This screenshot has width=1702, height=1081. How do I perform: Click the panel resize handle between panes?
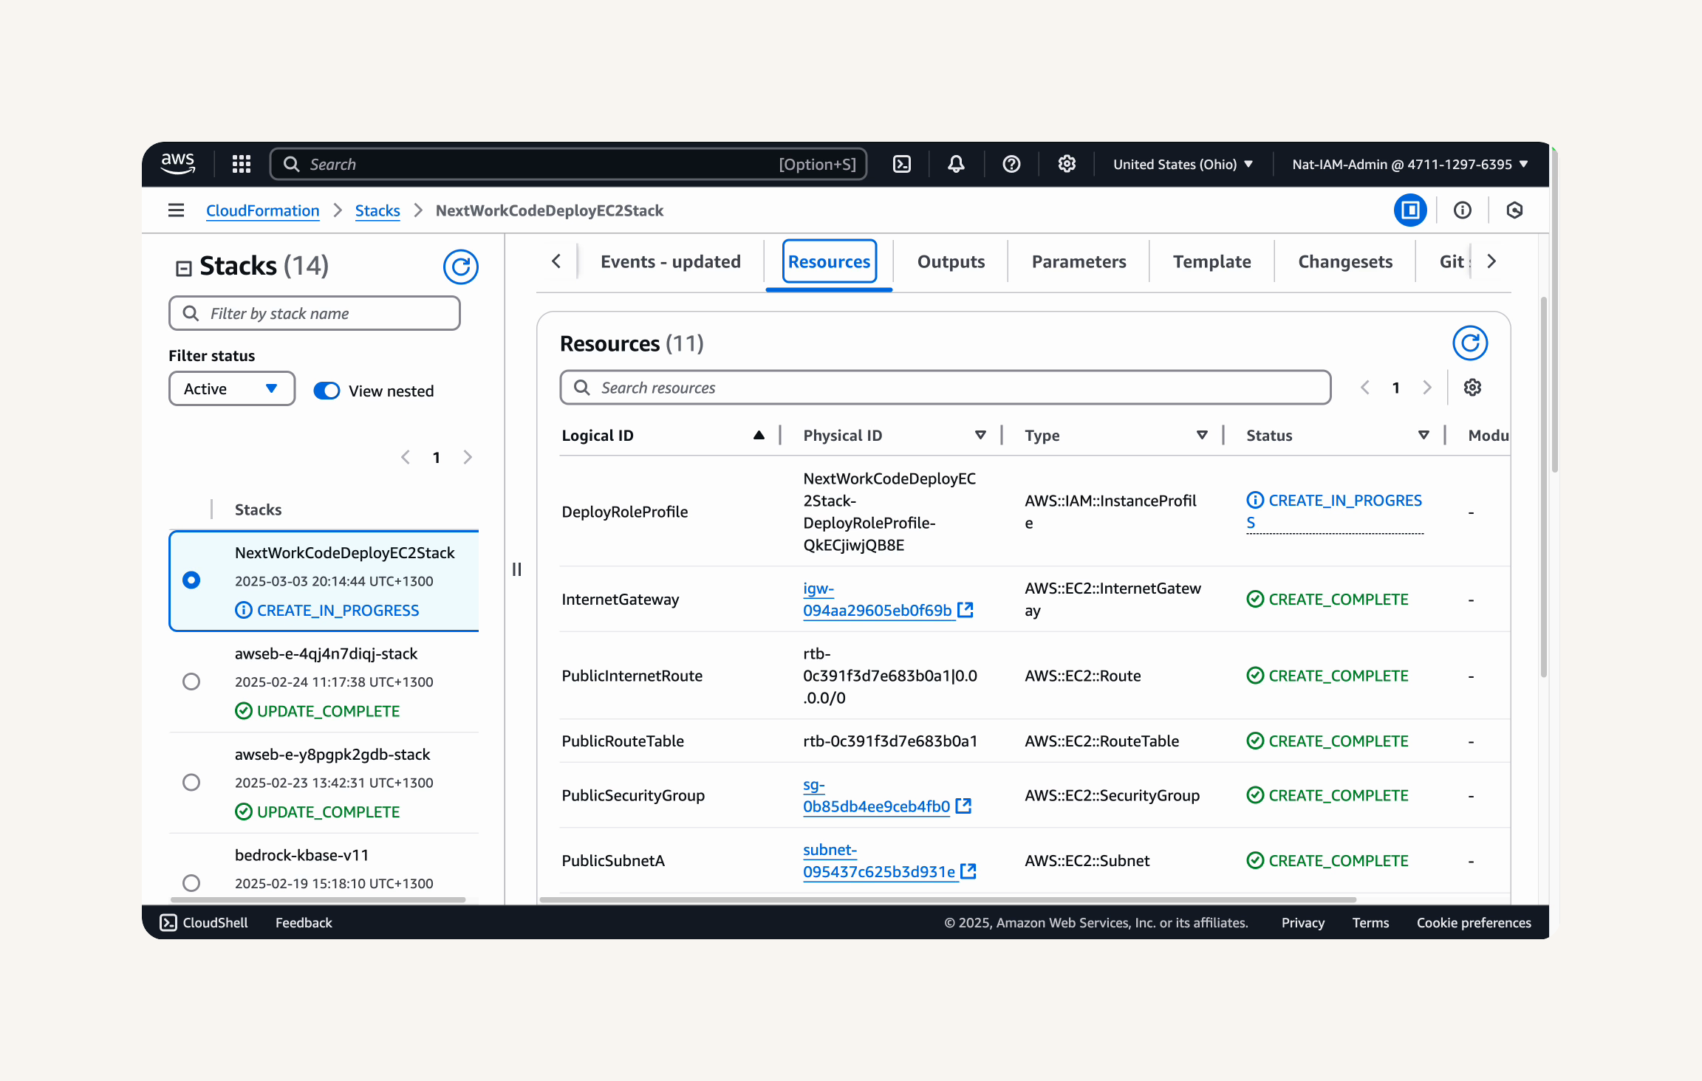pyautogui.click(x=517, y=569)
